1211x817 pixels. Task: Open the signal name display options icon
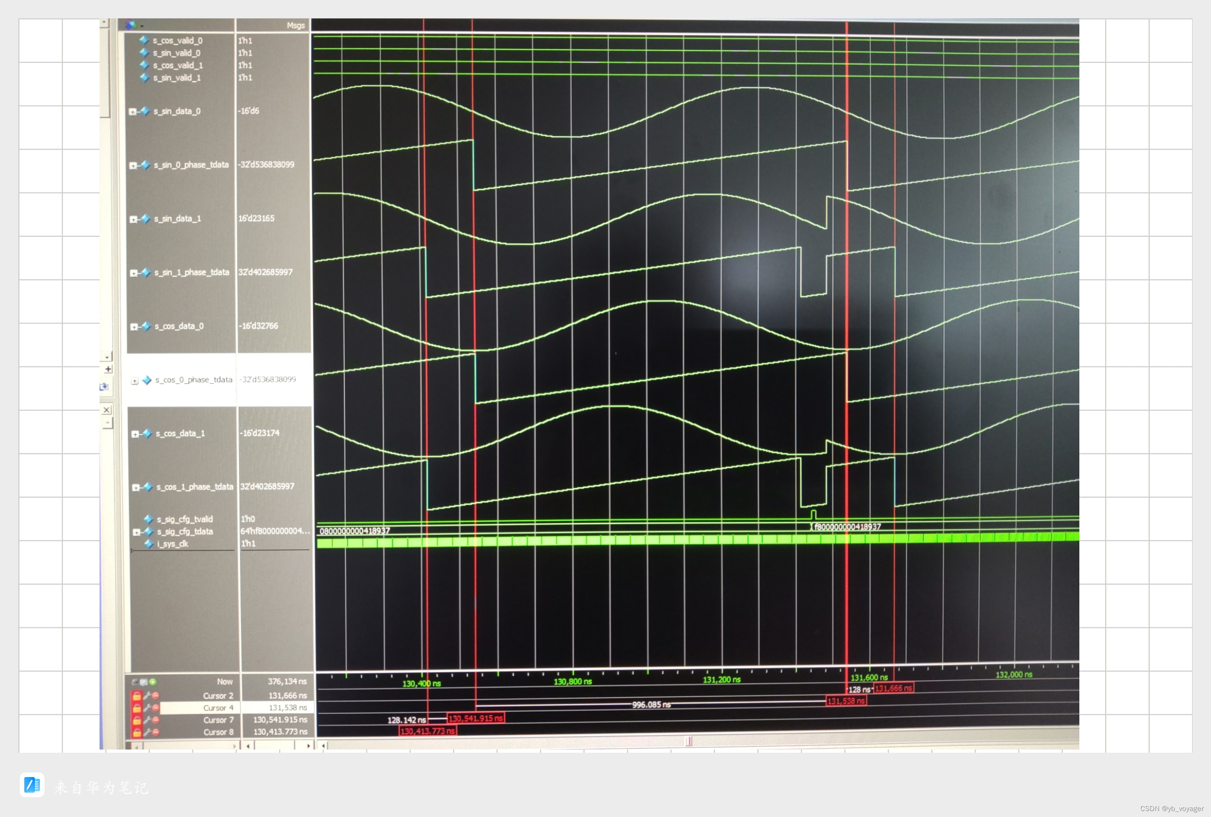click(x=131, y=25)
